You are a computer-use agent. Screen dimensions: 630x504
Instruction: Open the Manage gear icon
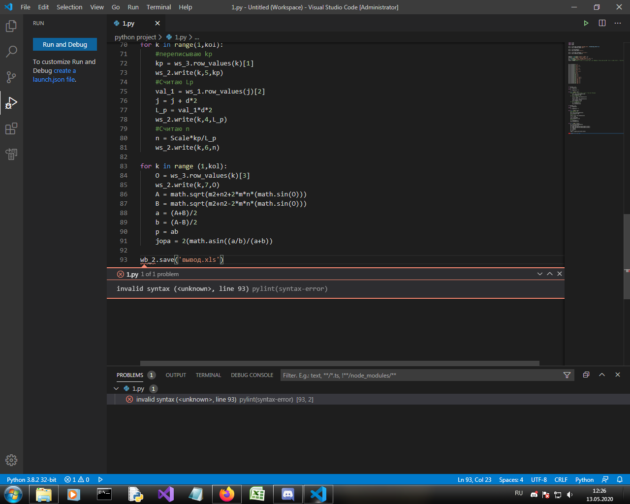point(11,460)
